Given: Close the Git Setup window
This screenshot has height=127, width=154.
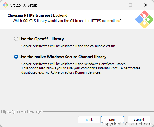Looking at the screenshot, I should [146, 5].
